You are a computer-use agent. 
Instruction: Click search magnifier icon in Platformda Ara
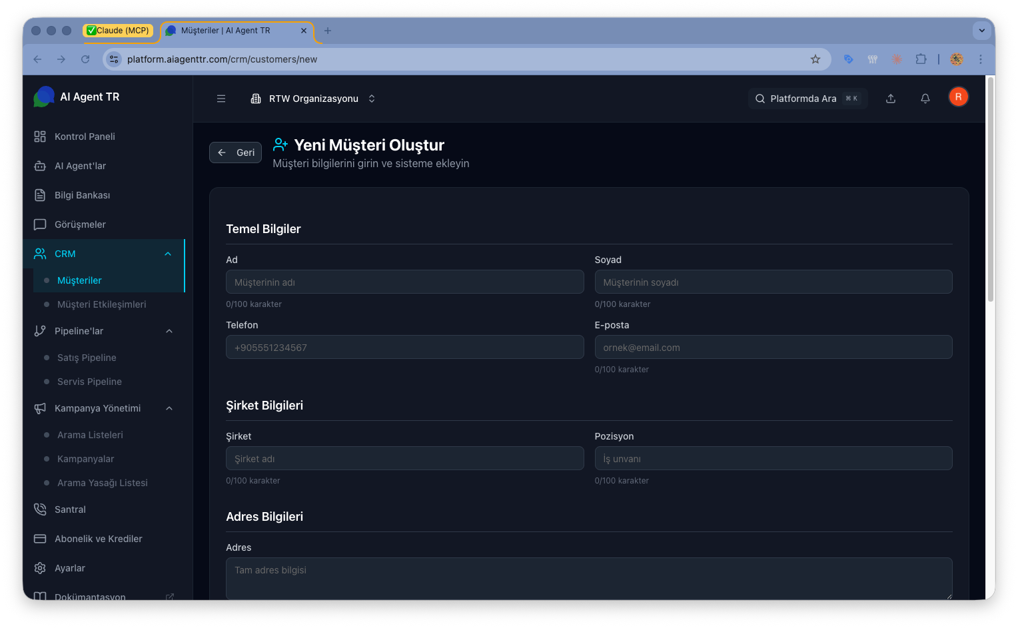760,99
